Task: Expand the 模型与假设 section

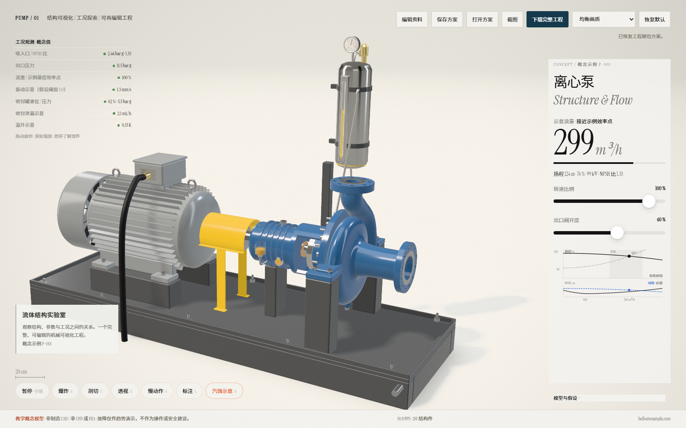Action: pos(609,398)
